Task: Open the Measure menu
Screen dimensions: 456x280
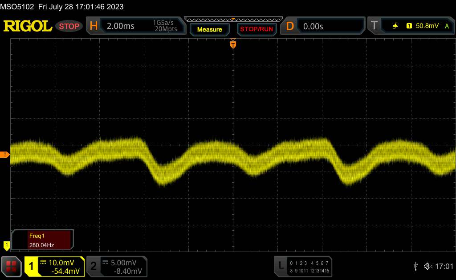Action: click(209, 29)
